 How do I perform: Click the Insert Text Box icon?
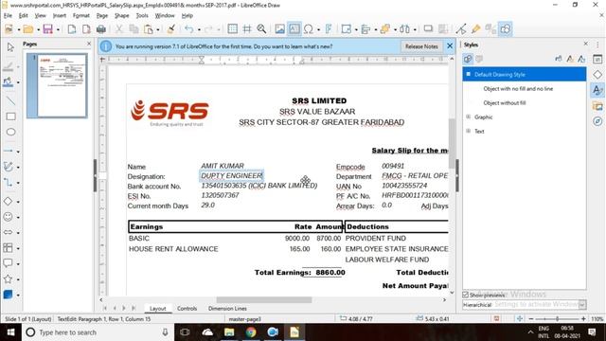tap(294, 29)
